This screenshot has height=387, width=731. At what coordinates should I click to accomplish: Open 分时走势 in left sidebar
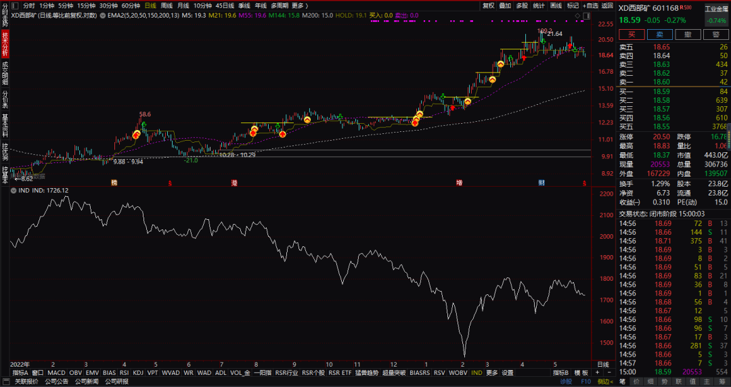[x=5, y=14]
